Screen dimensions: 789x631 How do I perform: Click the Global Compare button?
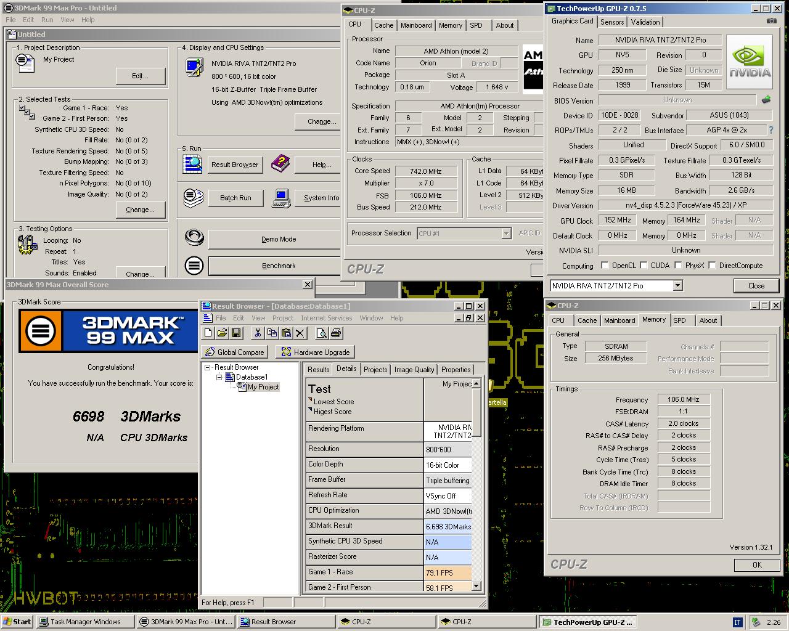pyautogui.click(x=234, y=352)
